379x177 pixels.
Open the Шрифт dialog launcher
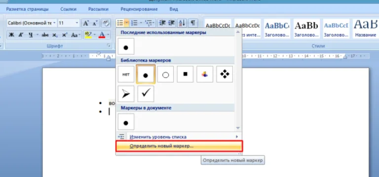(109, 46)
